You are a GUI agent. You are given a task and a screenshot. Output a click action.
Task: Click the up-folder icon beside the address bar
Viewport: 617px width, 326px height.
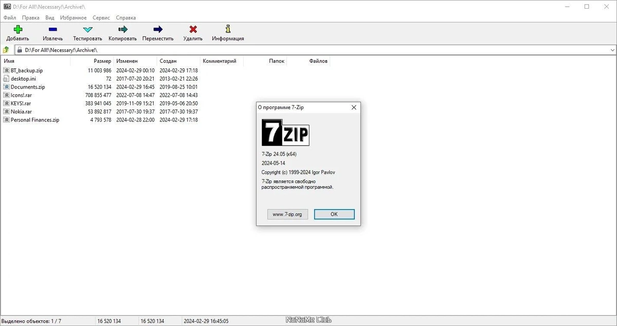6,50
